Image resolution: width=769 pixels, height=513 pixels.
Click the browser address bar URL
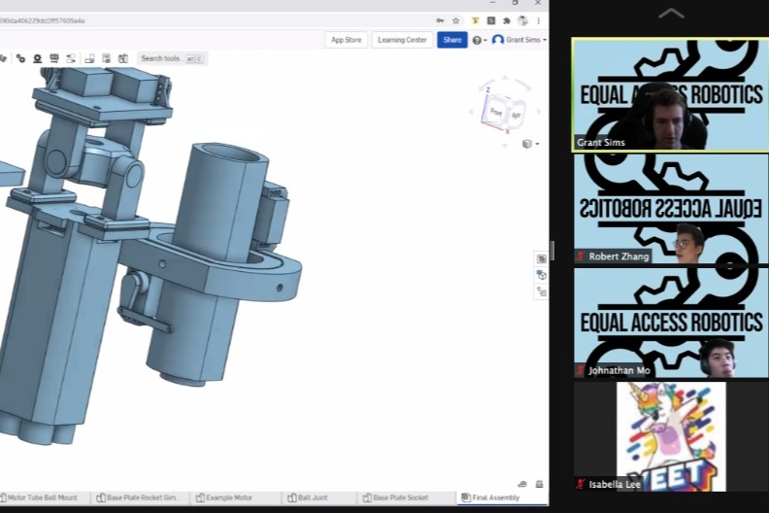tap(43, 20)
